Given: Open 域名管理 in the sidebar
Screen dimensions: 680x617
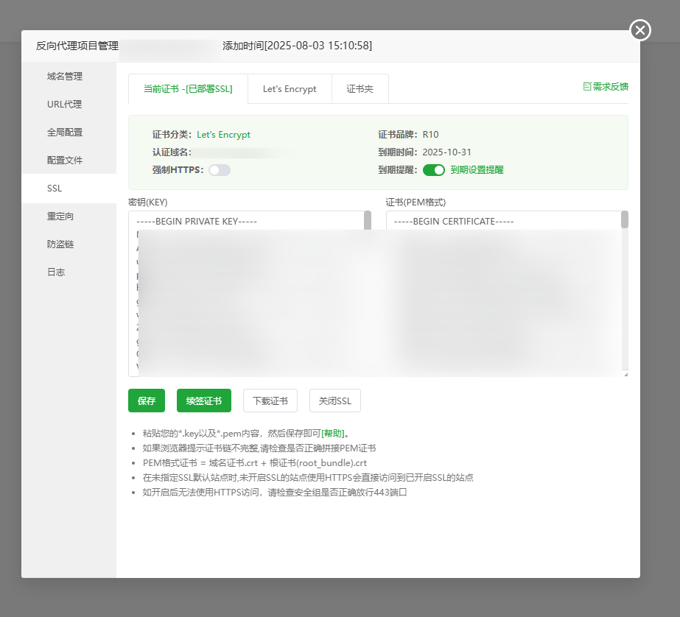Looking at the screenshot, I should pyautogui.click(x=65, y=77).
